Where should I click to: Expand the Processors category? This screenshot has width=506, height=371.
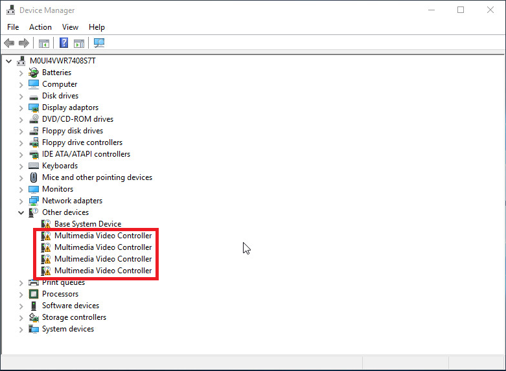(21, 294)
